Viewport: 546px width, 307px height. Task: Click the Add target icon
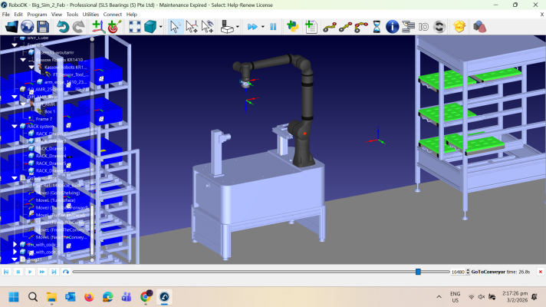(x=113, y=27)
